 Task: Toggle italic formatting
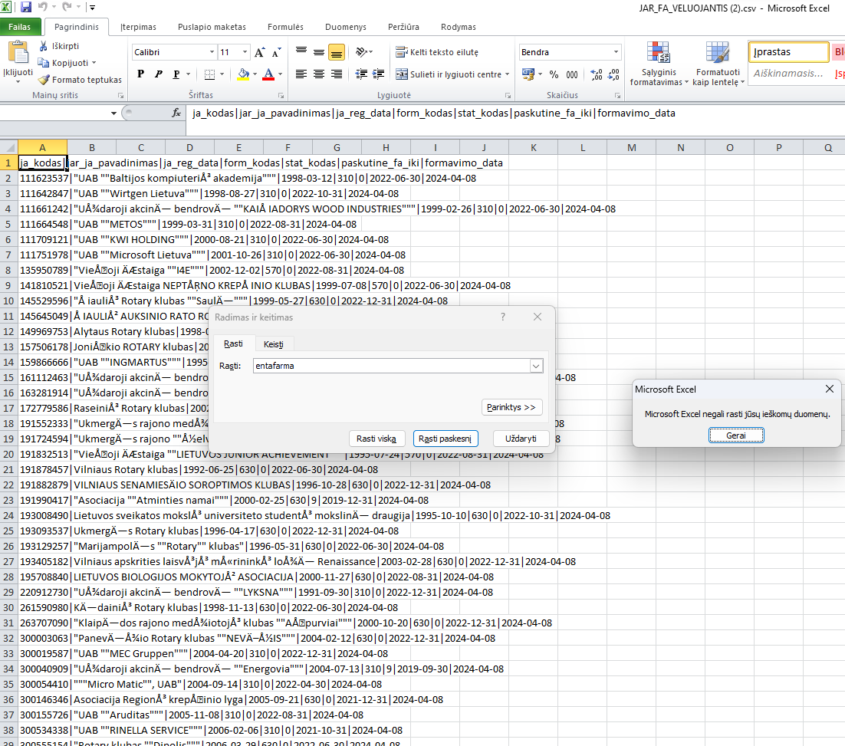pyautogui.click(x=159, y=74)
